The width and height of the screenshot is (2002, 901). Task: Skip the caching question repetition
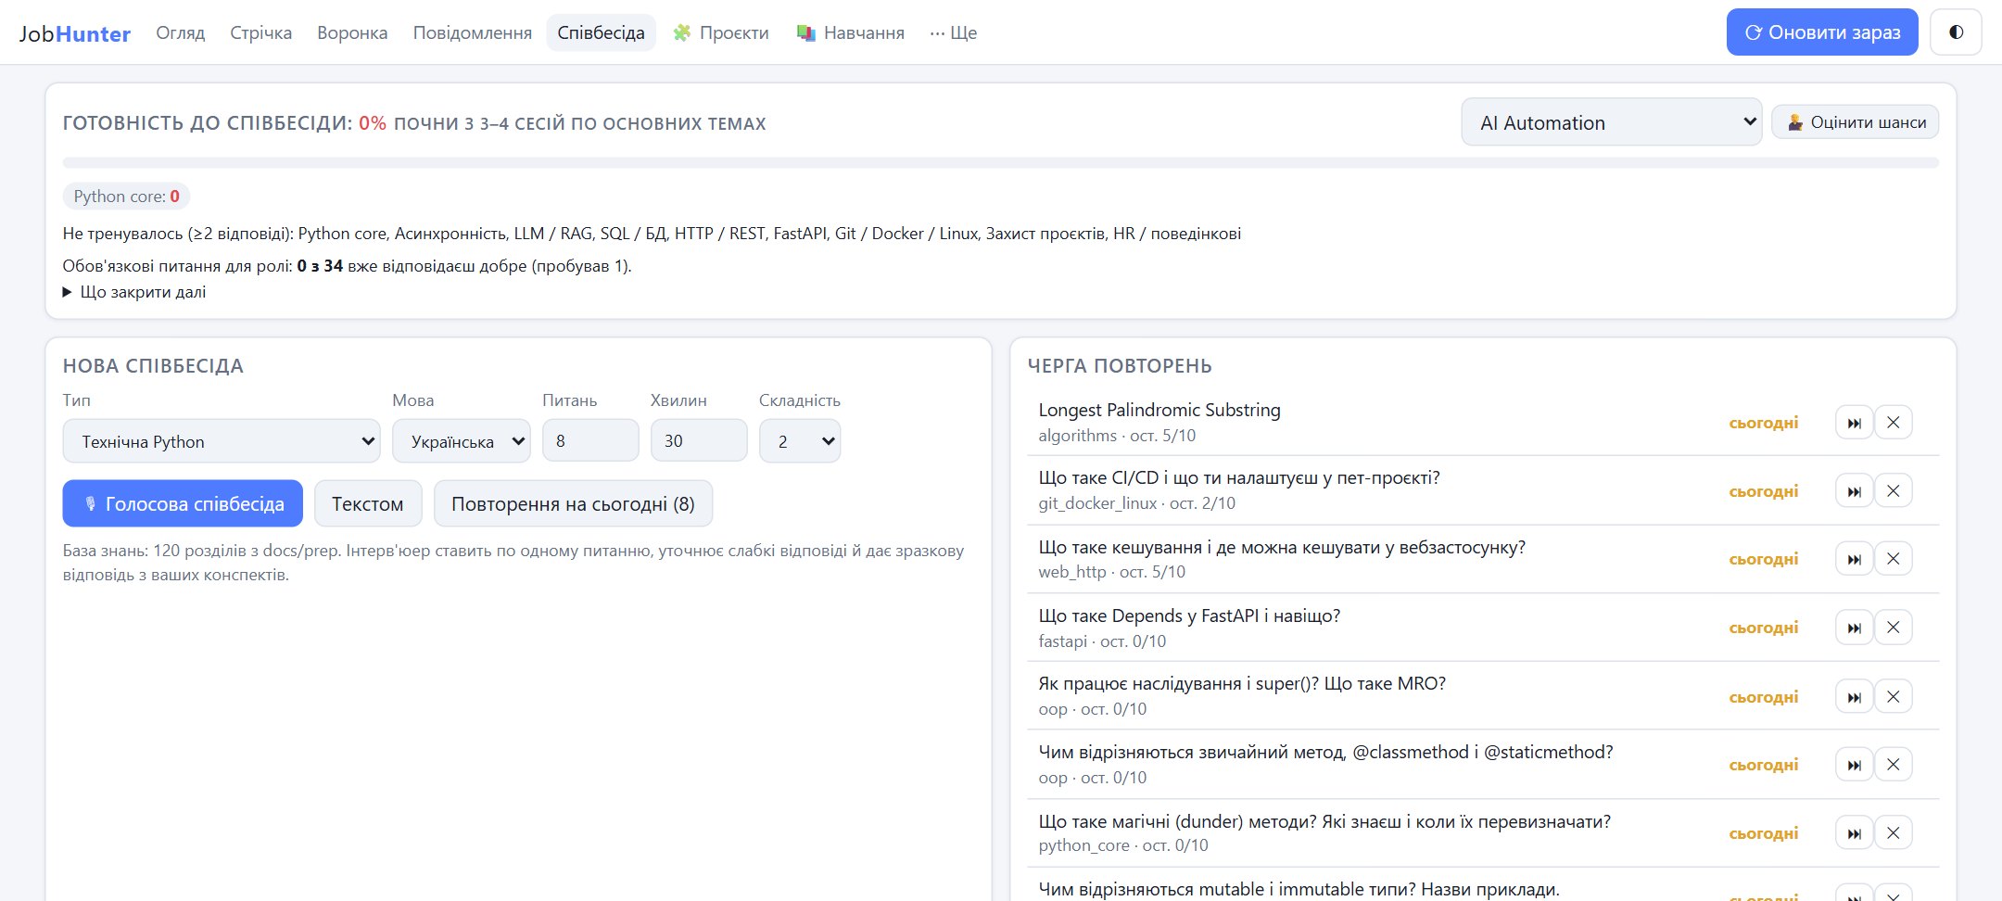click(x=1854, y=559)
